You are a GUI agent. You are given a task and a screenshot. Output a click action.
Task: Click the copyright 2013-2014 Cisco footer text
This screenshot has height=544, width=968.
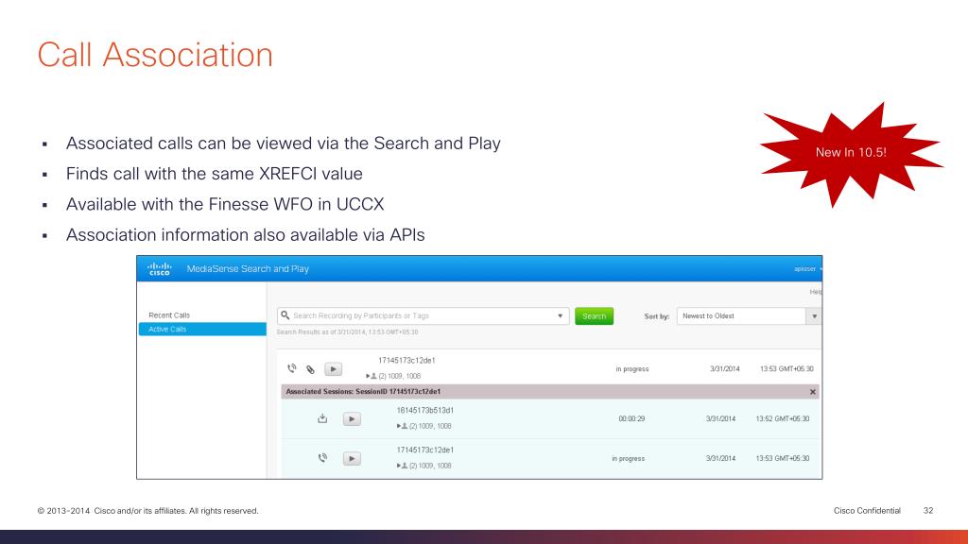[x=147, y=511]
